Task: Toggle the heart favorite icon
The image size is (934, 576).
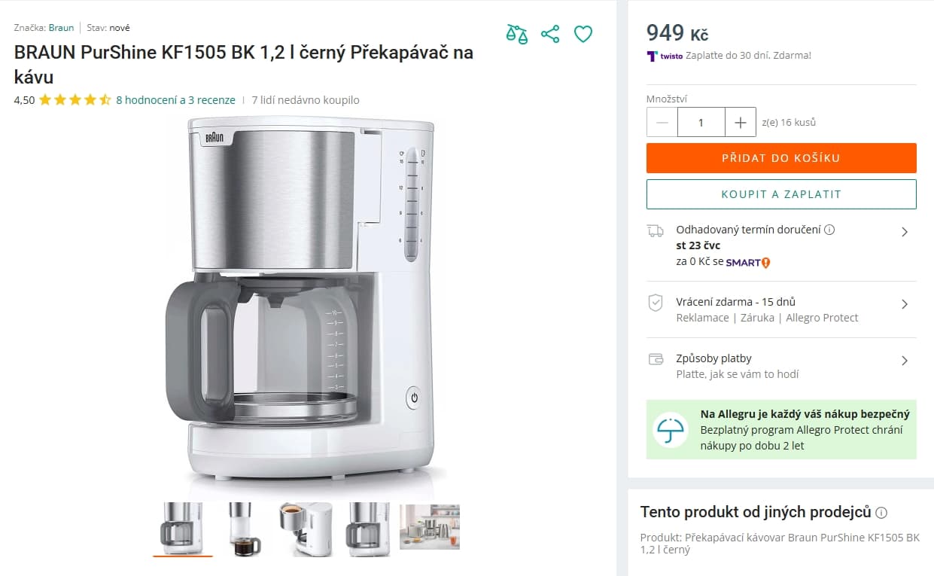Action: coord(583,34)
